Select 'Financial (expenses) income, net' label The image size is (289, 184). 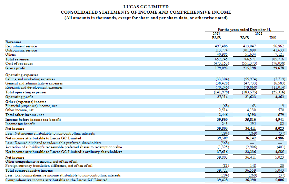point(31,106)
